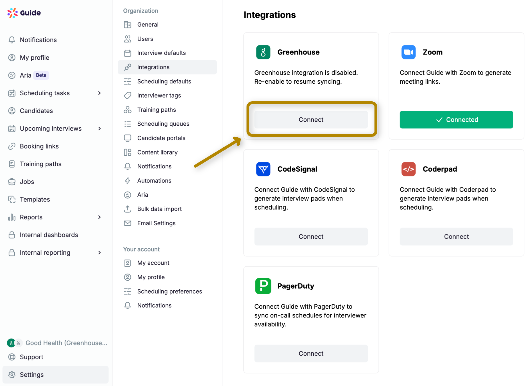Click the Interviewer tags tag icon
The height and width of the screenshot is (386, 531).
pyautogui.click(x=127, y=95)
